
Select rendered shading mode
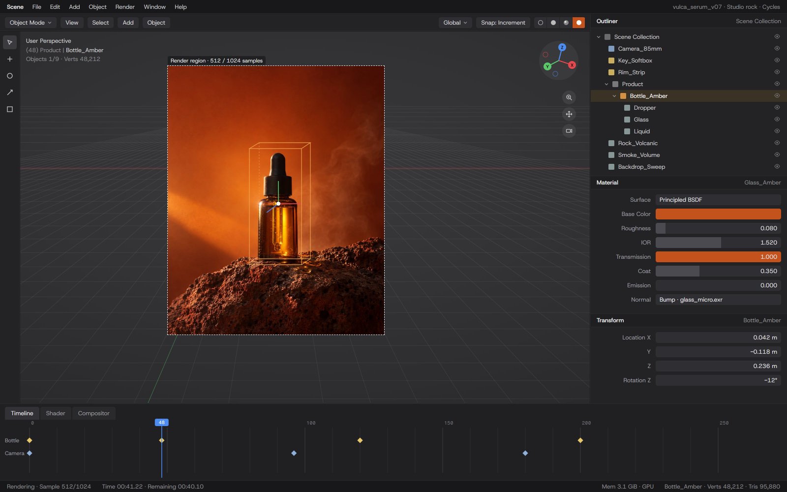[x=579, y=23]
